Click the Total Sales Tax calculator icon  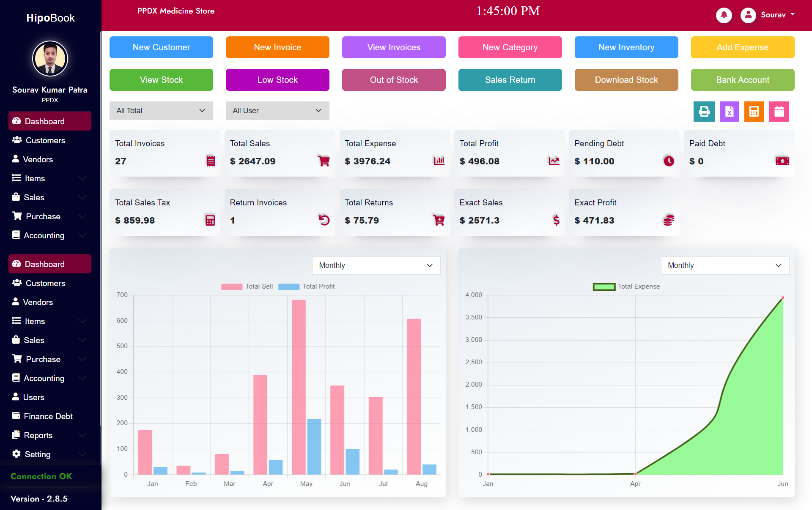pos(210,220)
